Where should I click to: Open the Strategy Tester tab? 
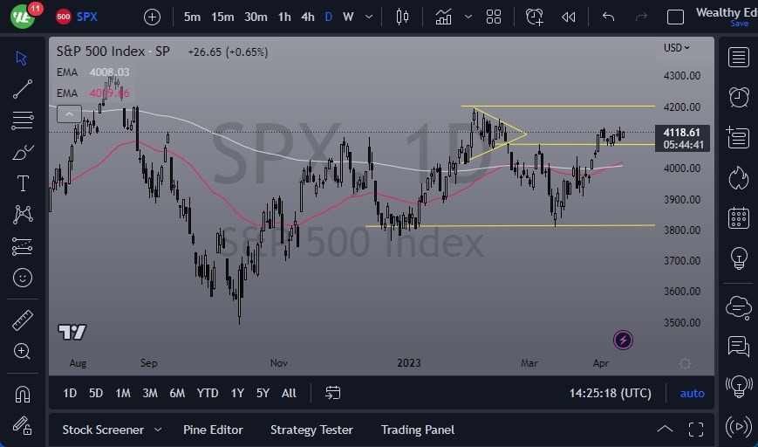click(x=311, y=430)
